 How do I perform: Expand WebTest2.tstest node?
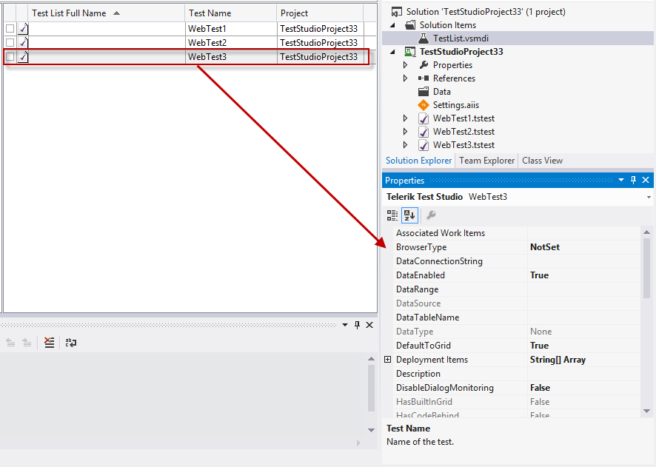pos(405,132)
